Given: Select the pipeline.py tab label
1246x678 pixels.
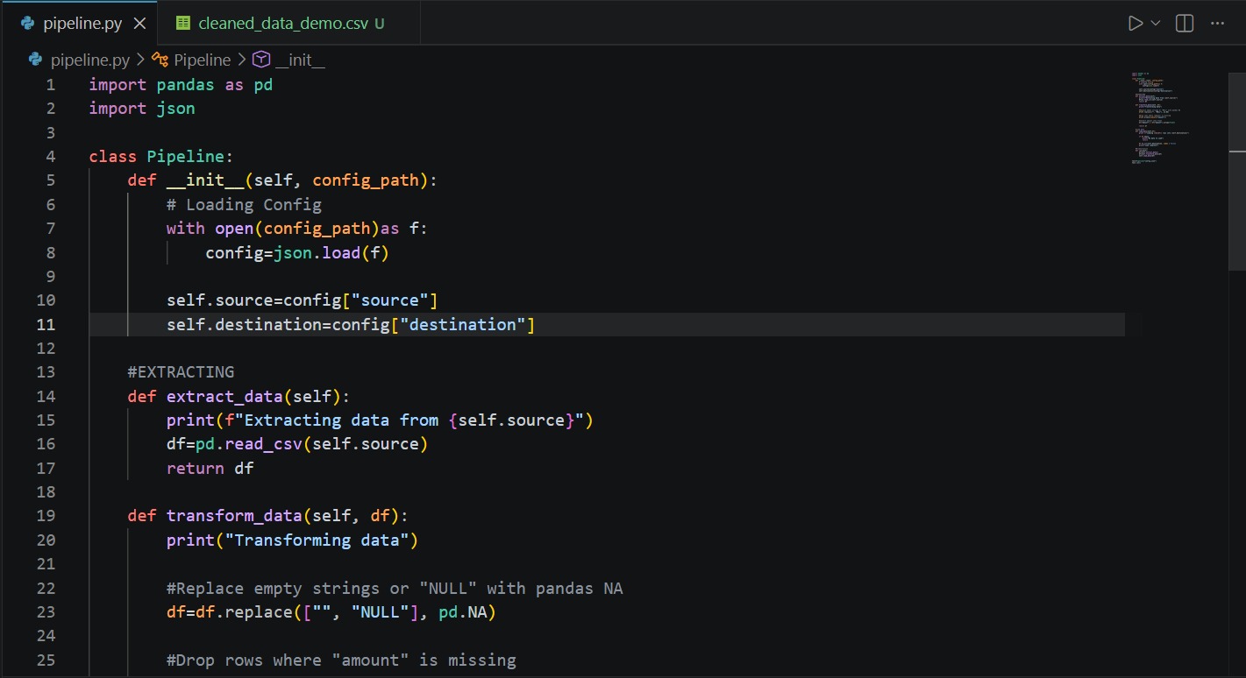Looking at the screenshot, I should [82, 24].
